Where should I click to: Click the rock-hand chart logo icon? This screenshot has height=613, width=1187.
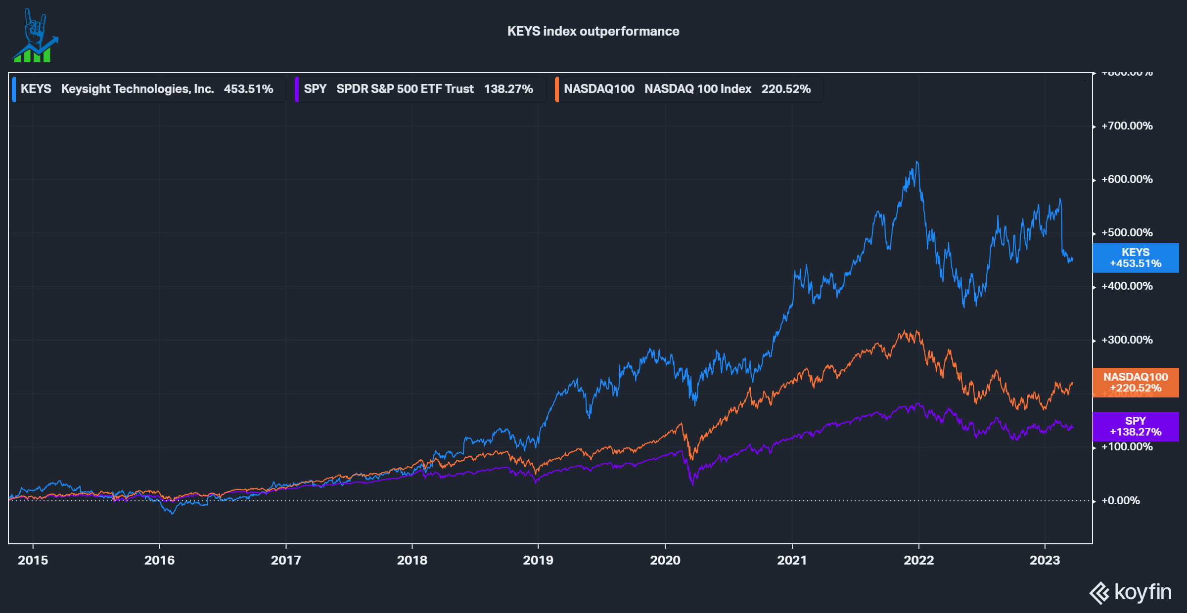[x=35, y=35]
